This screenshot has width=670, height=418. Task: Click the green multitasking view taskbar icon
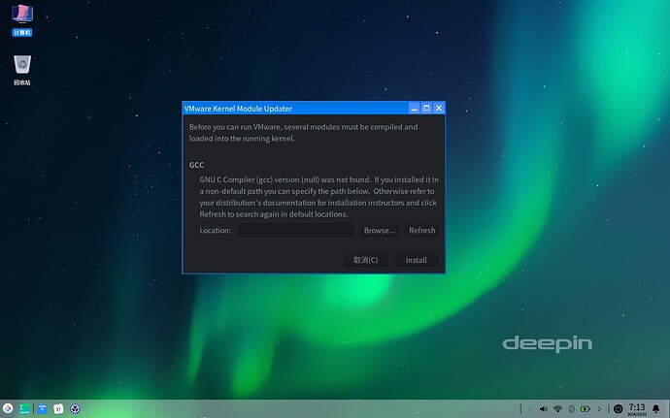[25, 409]
